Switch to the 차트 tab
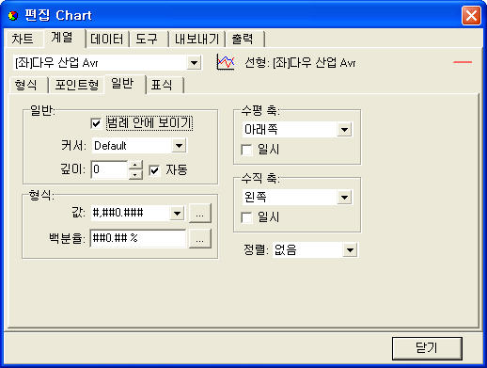 click(23, 39)
